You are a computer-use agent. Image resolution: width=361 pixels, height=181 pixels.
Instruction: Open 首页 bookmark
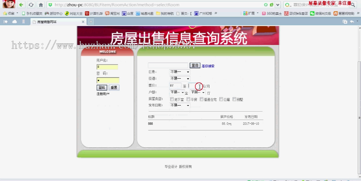pos(184,13)
